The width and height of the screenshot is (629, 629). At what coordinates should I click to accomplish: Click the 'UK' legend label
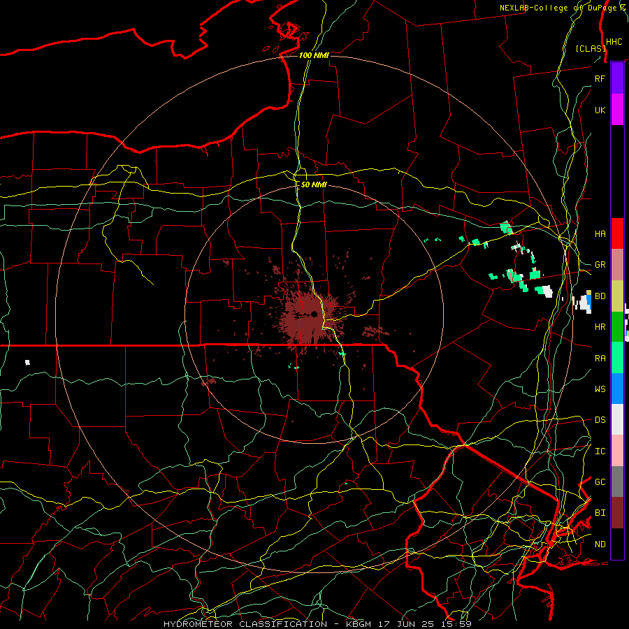coord(600,110)
